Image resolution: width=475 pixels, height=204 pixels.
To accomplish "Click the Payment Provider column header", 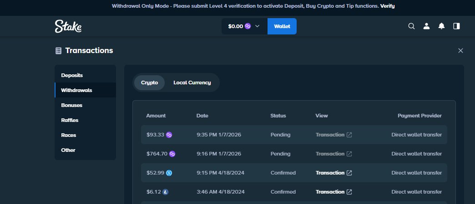I will coord(419,116).
